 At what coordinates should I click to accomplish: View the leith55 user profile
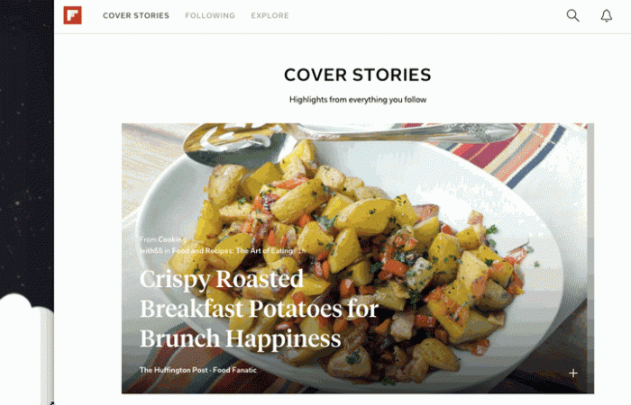[151, 251]
